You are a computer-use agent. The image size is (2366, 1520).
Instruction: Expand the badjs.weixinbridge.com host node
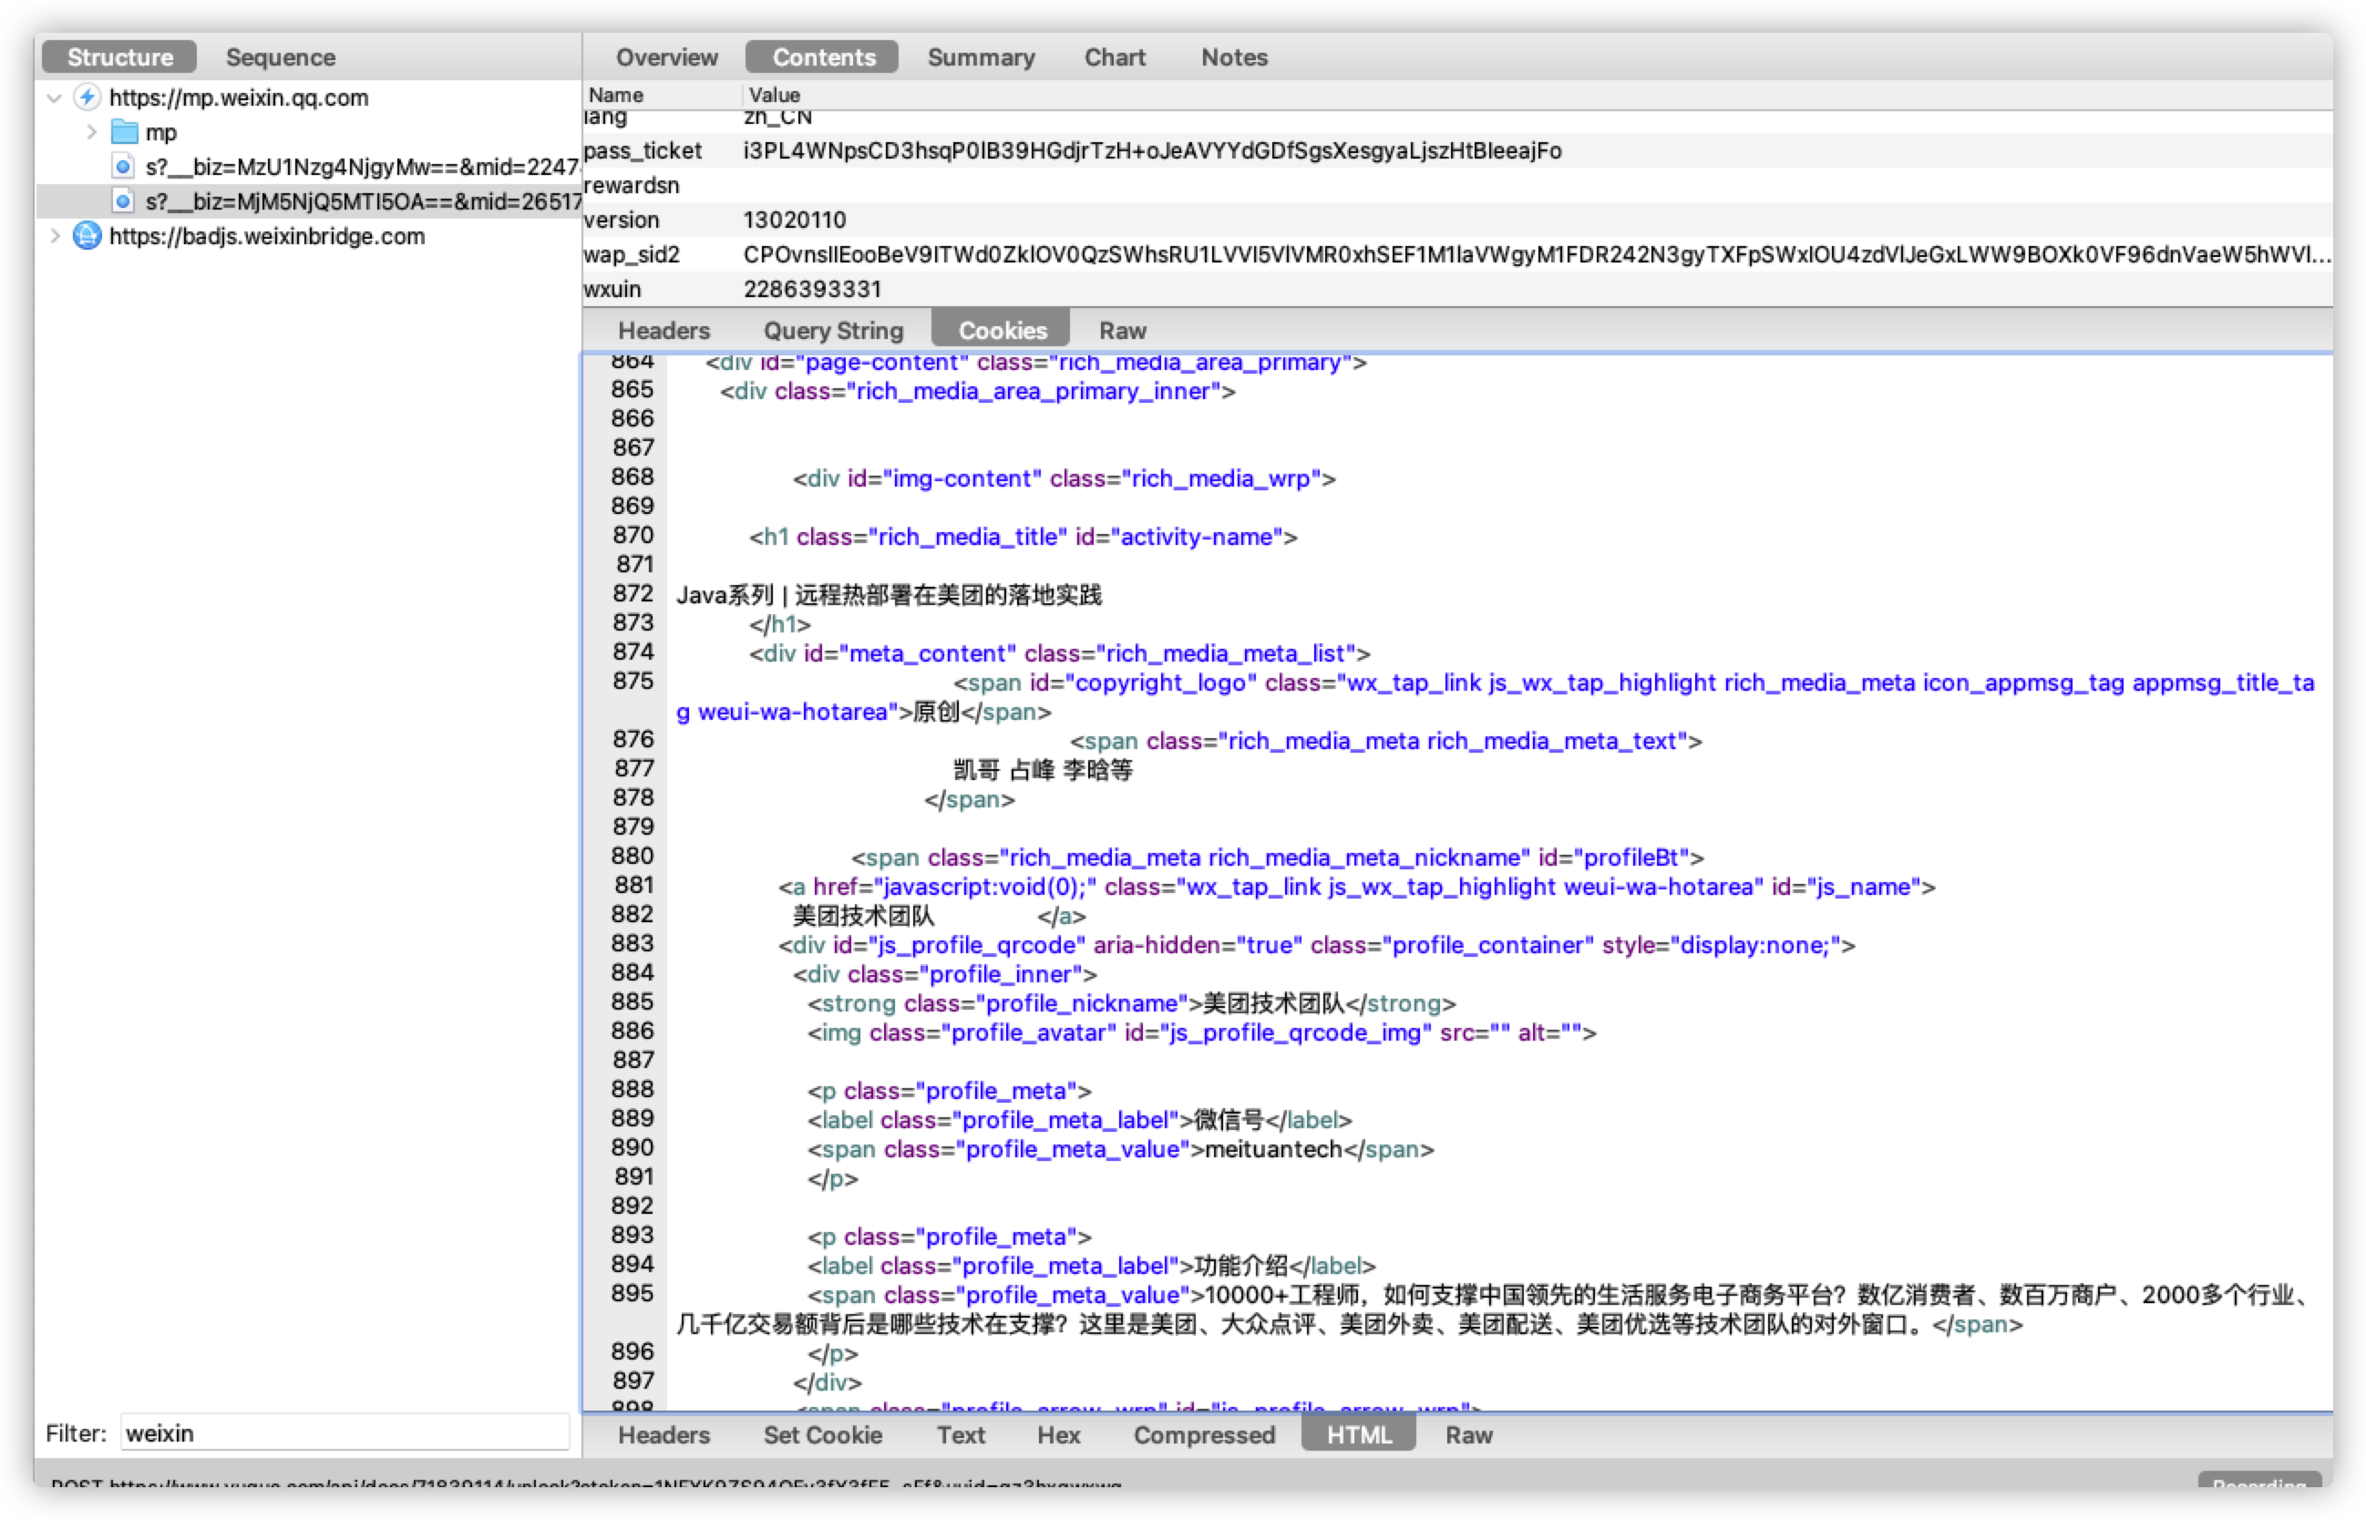click(55, 236)
